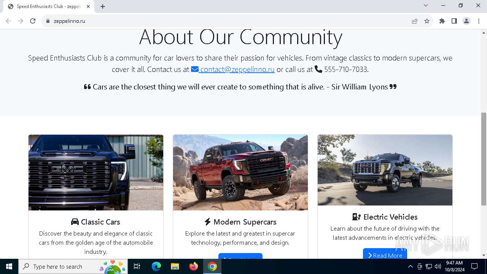Click the scrollbar up arrow

tap(484, 32)
